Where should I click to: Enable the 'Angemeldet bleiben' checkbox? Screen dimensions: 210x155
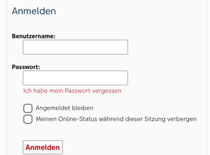[28, 108]
